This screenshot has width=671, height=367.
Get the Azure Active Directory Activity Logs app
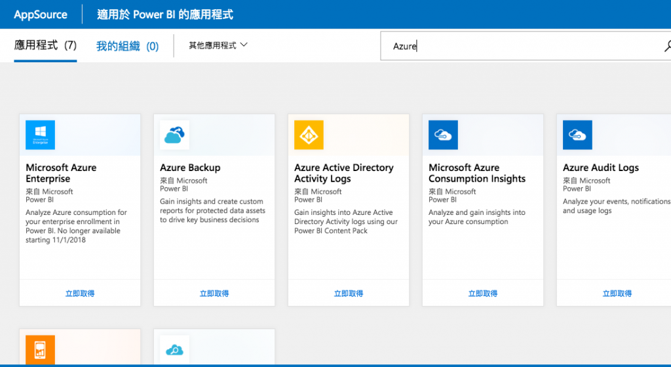click(349, 294)
